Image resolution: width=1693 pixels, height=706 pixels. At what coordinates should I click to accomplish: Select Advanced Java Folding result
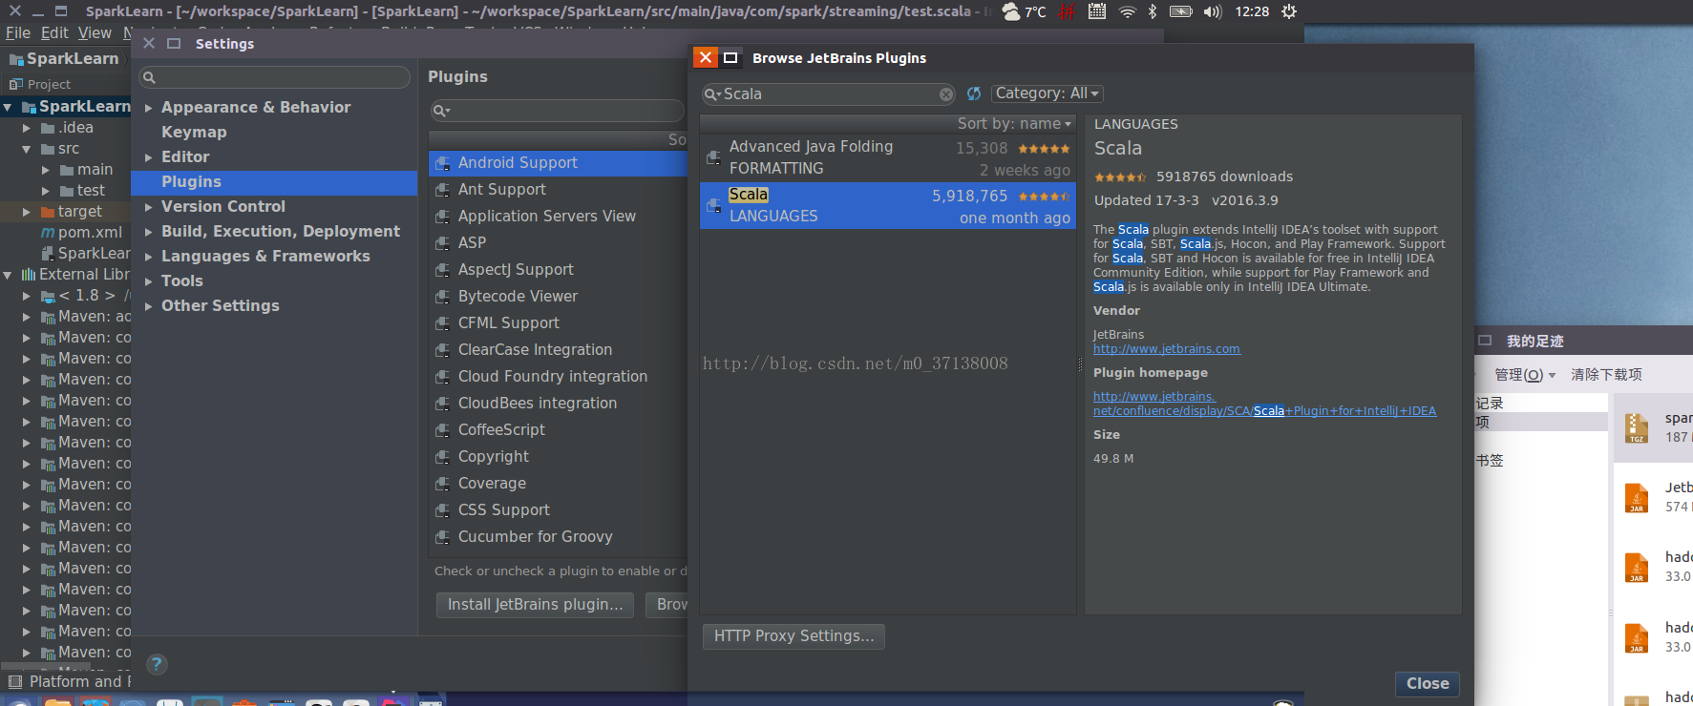point(888,157)
